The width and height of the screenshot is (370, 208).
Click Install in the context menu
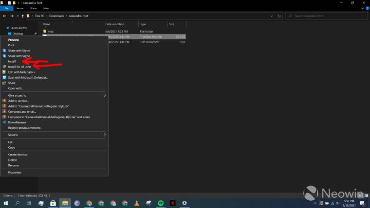click(12, 61)
